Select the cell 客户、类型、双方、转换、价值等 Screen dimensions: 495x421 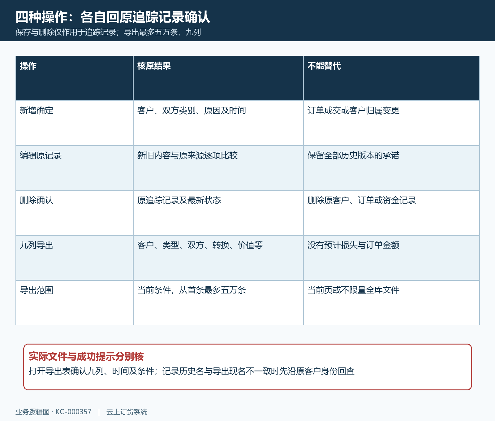pyautogui.click(x=218, y=258)
